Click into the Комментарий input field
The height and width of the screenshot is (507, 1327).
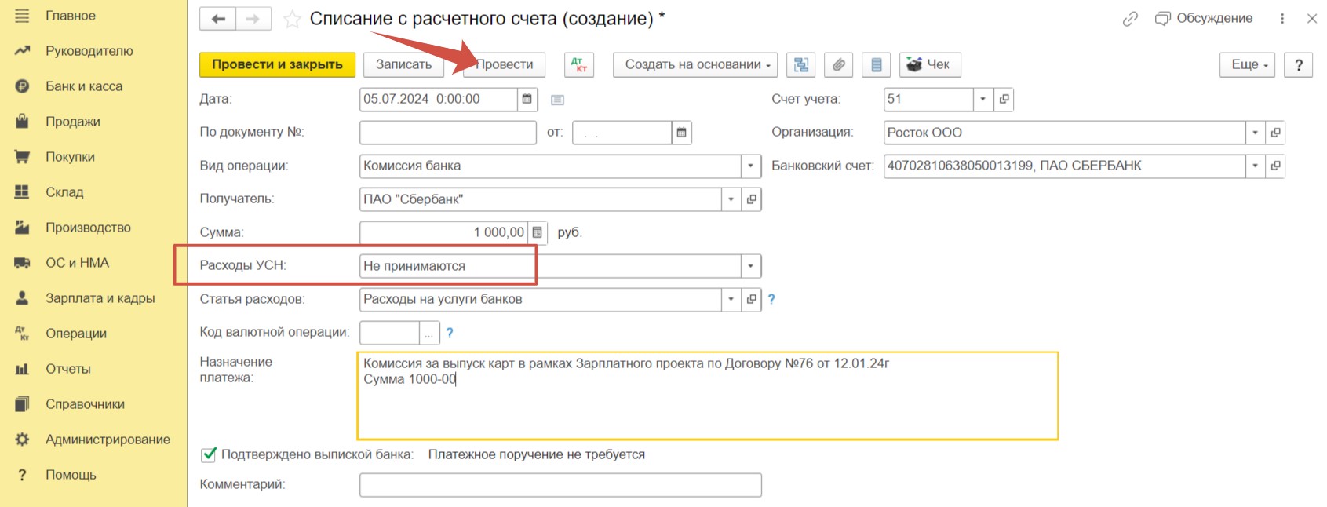(x=560, y=485)
